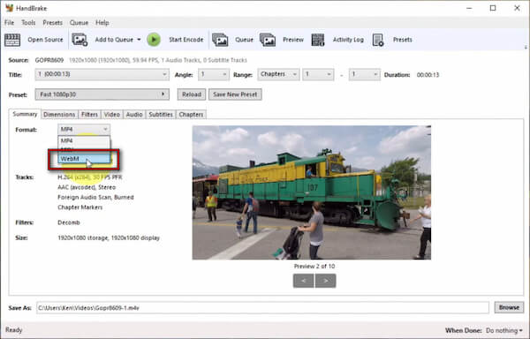
Task: Switch to the Audio tab
Action: [x=134, y=115]
